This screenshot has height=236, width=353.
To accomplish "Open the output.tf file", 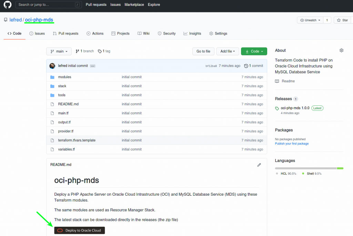I will coord(64,122).
